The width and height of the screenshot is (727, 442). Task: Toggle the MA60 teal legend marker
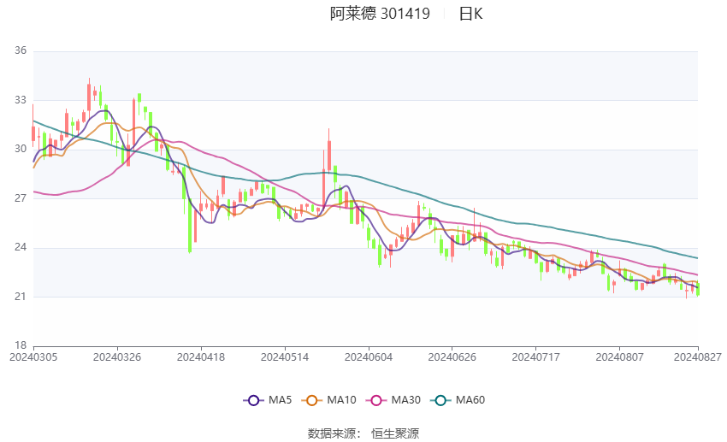(440, 400)
